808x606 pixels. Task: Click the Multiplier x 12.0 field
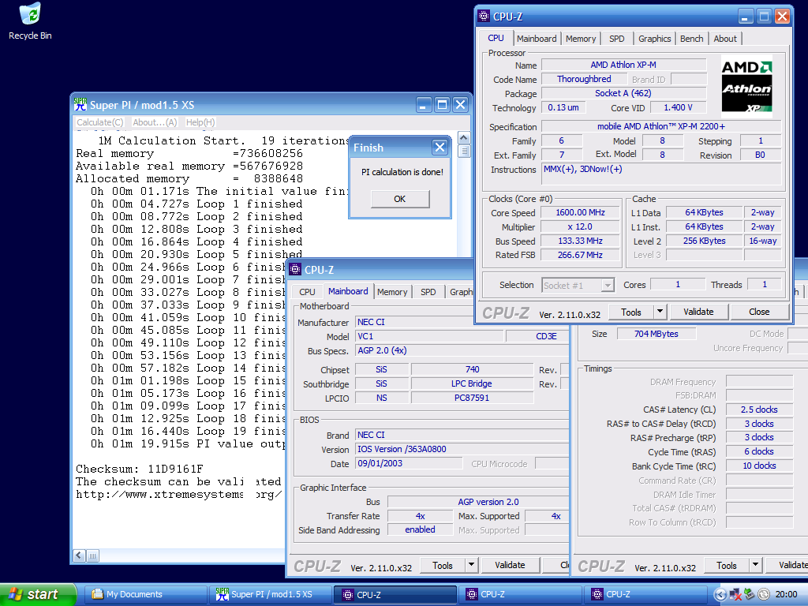580,226
